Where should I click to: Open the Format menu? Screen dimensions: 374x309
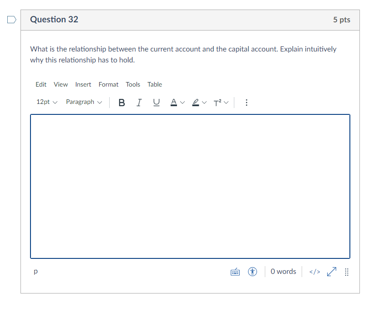[x=108, y=84]
